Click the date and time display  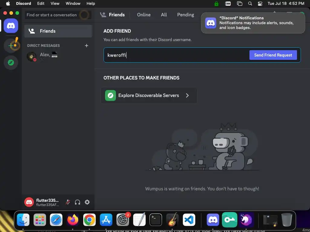pos(286,3)
